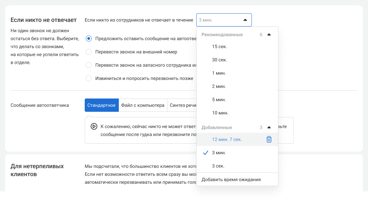Switch to Синтез речи tab

(x=182, y=105)
